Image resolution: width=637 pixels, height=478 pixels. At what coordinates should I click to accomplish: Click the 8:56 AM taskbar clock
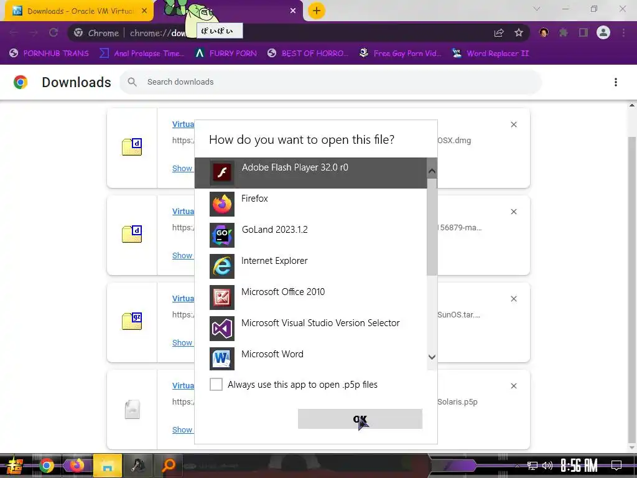pos(579,466)
